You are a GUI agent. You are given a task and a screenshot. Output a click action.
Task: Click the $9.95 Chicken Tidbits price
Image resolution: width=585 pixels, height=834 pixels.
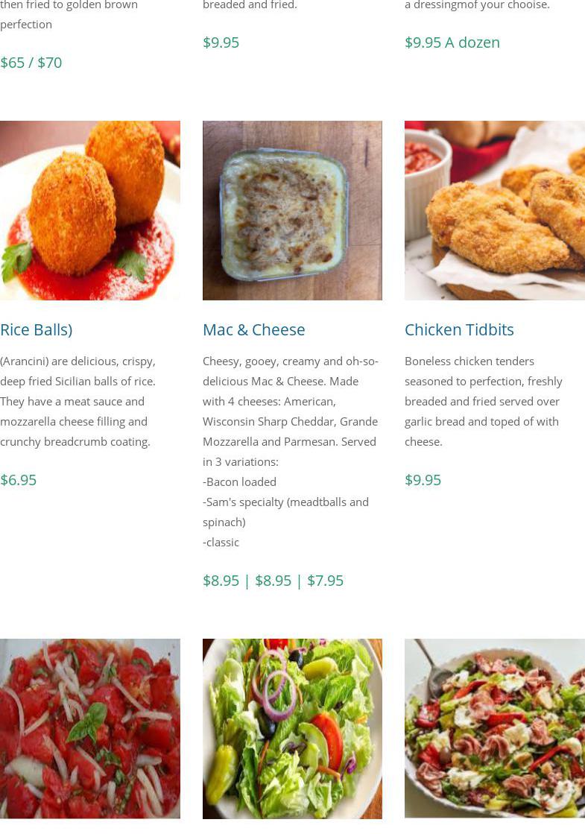pyautogui.click(x=423, y=480)
